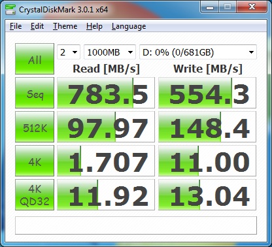Click the 512K read result 97.97
The height and width of the screenshot is (247, 272).
[x=106, y=127]
